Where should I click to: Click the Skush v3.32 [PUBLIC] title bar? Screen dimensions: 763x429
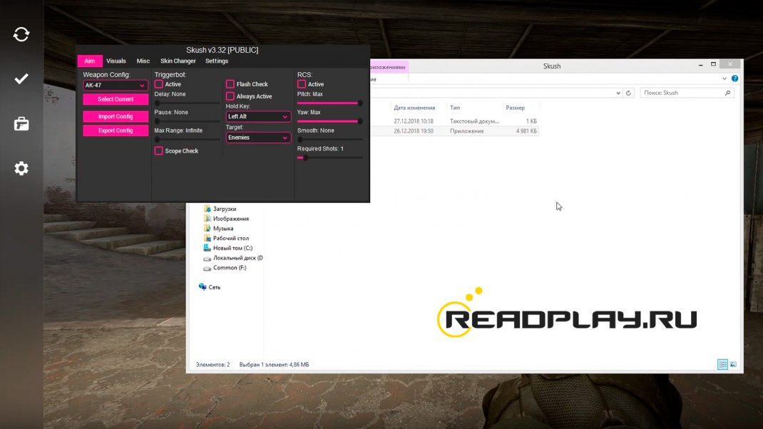[x=222, y=50]
